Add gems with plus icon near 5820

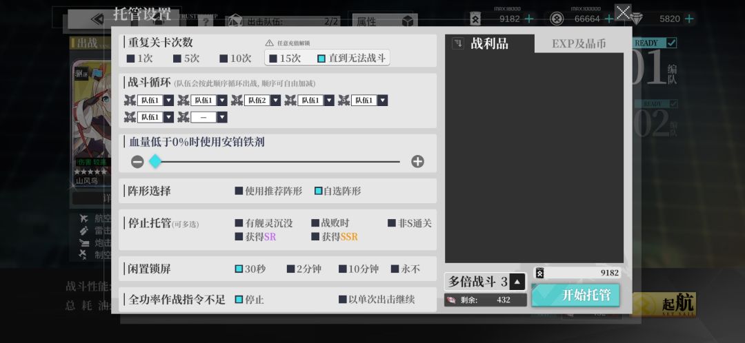(689, 19)
